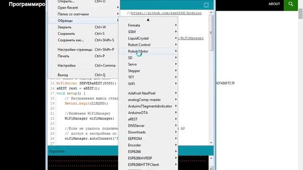
Task: Expand the GSM examples submenu
Action: click(148, 32)
